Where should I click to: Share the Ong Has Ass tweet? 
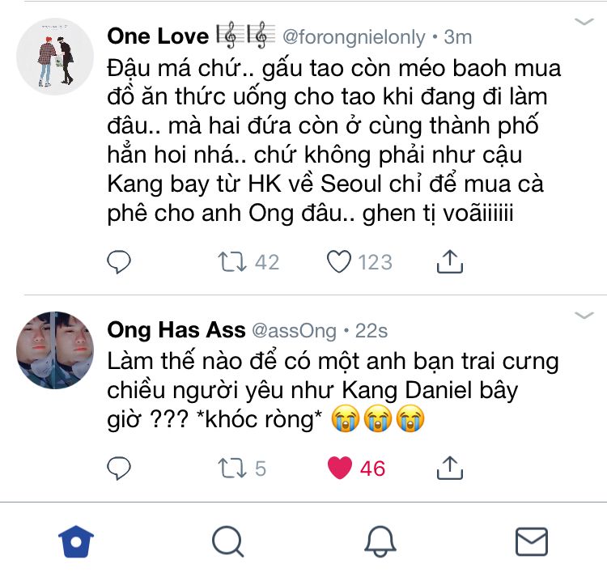click(449, 467)
